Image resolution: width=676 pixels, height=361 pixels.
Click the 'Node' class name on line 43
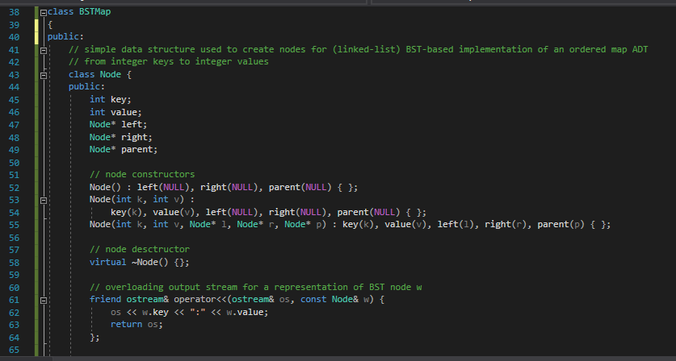[x=111, y=74]
